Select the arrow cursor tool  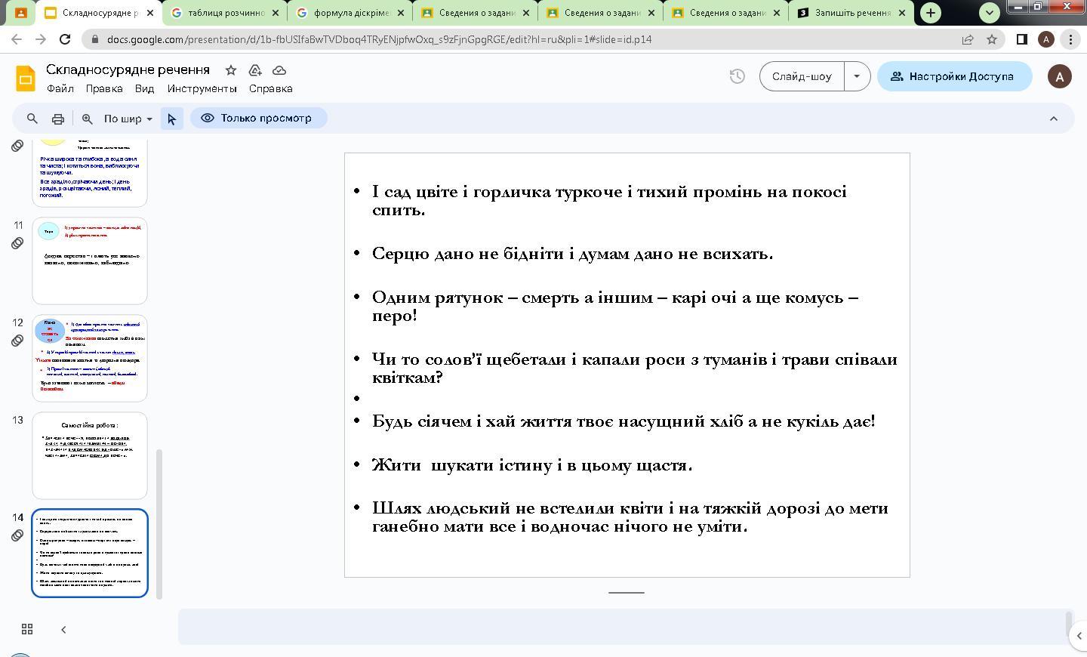pyautogui.click(x=172, y=119)
